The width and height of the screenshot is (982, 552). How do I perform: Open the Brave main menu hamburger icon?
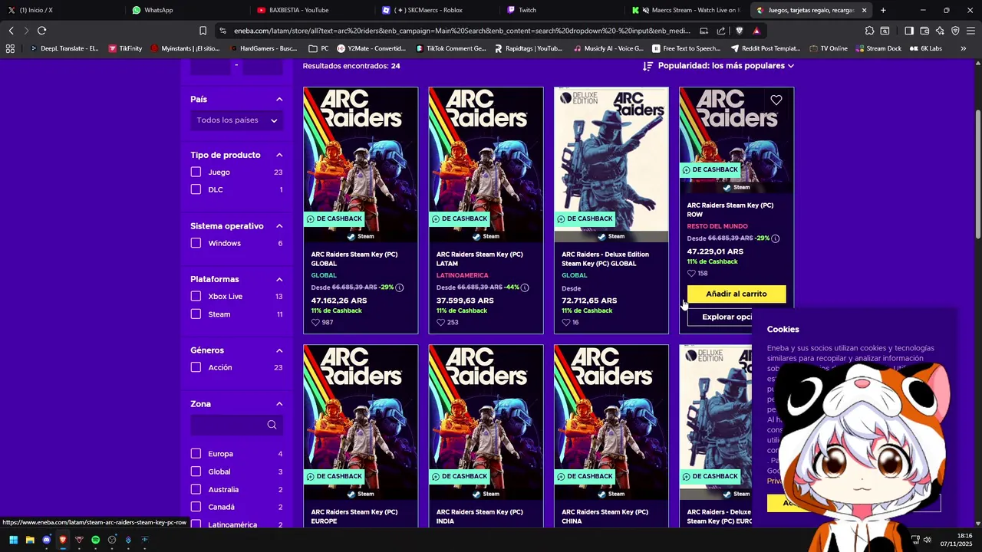click(x=970, y=31)
